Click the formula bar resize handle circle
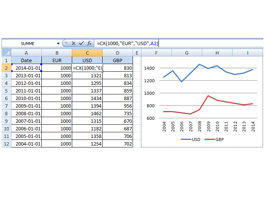 [x=65, y=43]
